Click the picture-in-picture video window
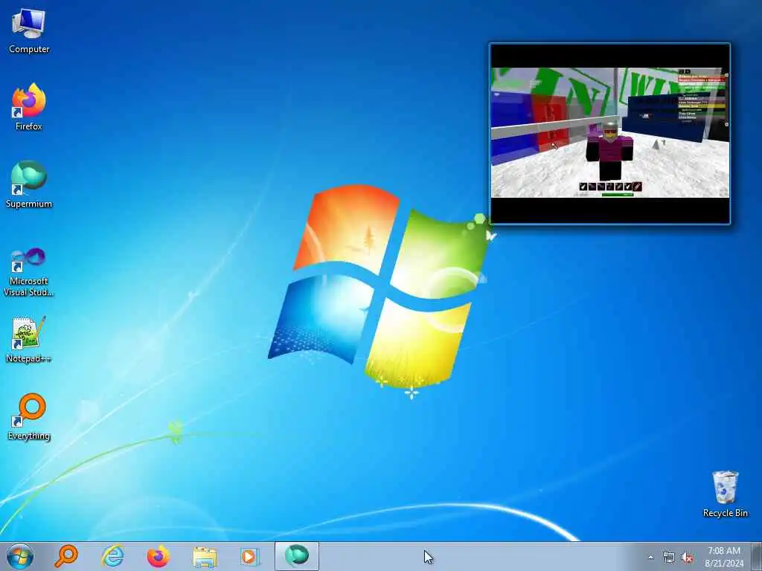This screenshot has height=571, width=762. (609, 133)
